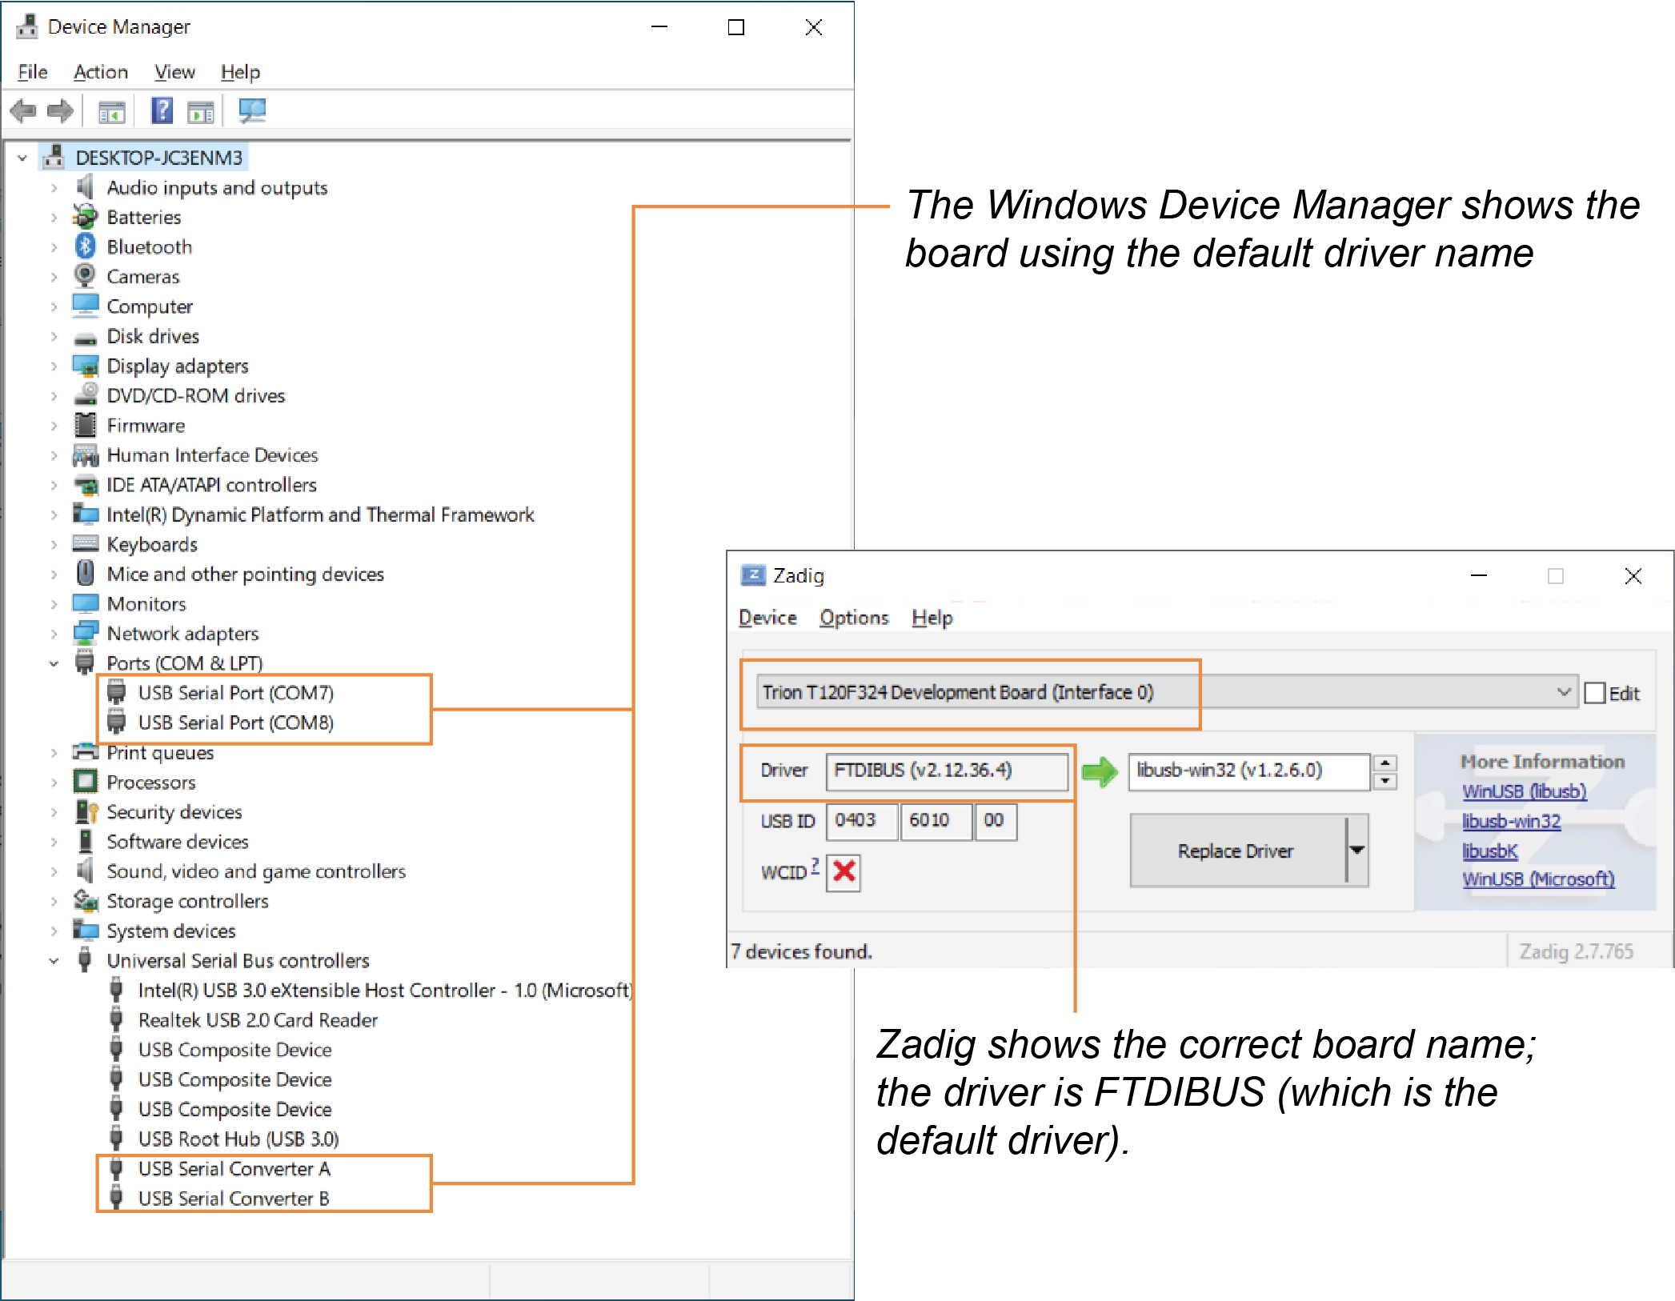The image size is (1675, 1301).
Task: Collapse the Ports (COM & LPT) node
Action: [54, 663]
